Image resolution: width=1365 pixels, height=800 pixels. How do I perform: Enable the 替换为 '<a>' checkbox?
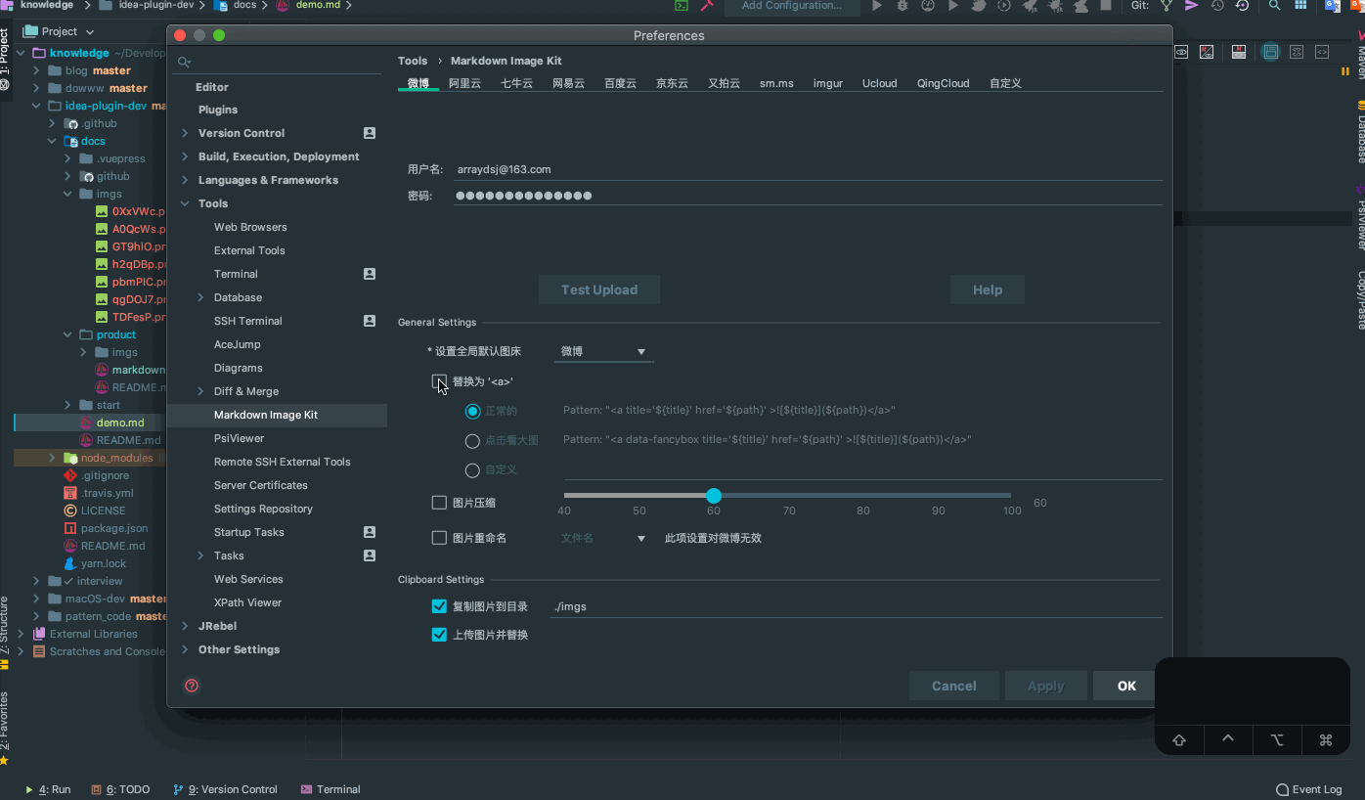439,381
